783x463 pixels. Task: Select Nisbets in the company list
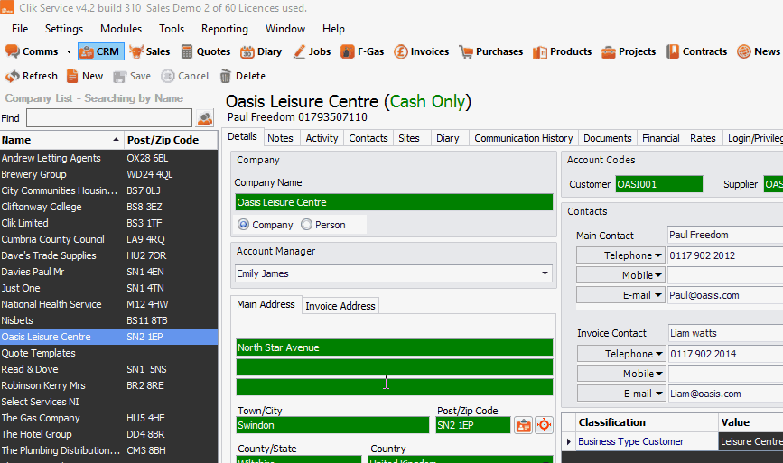tap(109, 320)
